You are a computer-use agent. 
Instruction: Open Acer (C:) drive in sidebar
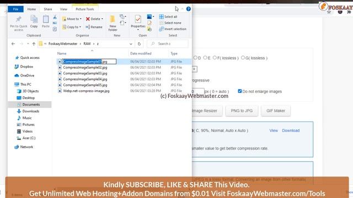tap(26, 138)
